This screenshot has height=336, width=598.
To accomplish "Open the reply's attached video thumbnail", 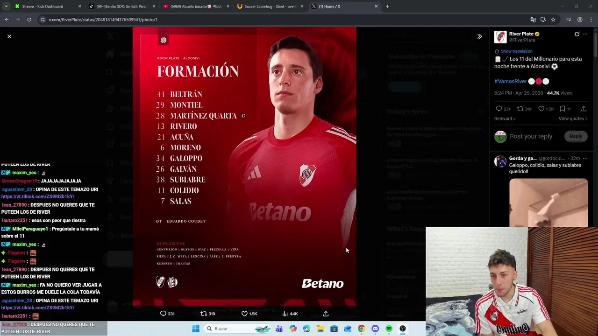I will coord(548,203).
